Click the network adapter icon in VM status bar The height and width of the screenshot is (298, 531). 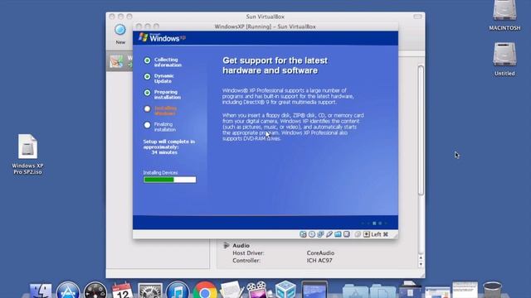coord(320,234)
